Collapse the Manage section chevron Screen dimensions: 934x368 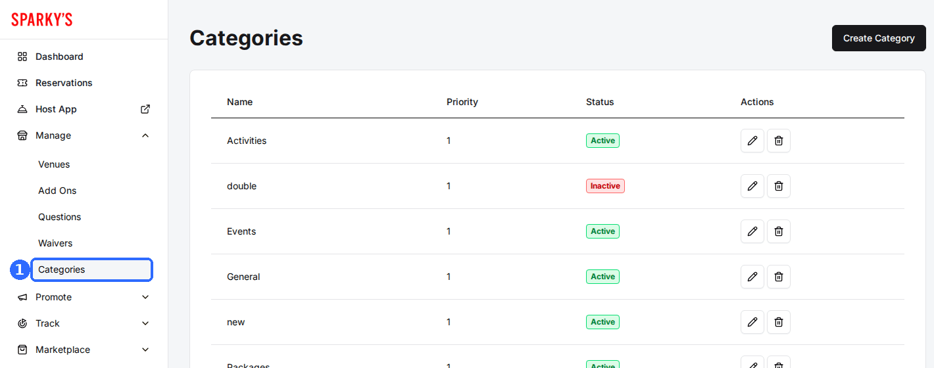pos(145,135)
